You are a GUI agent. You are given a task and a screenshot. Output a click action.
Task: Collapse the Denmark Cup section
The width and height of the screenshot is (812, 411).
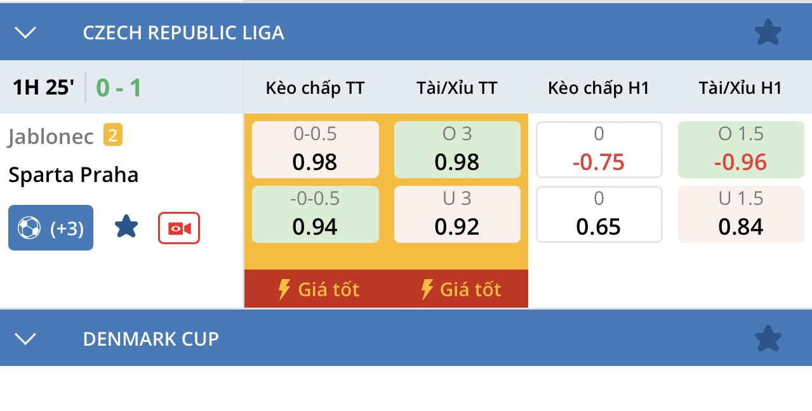(x=25, y=339)
